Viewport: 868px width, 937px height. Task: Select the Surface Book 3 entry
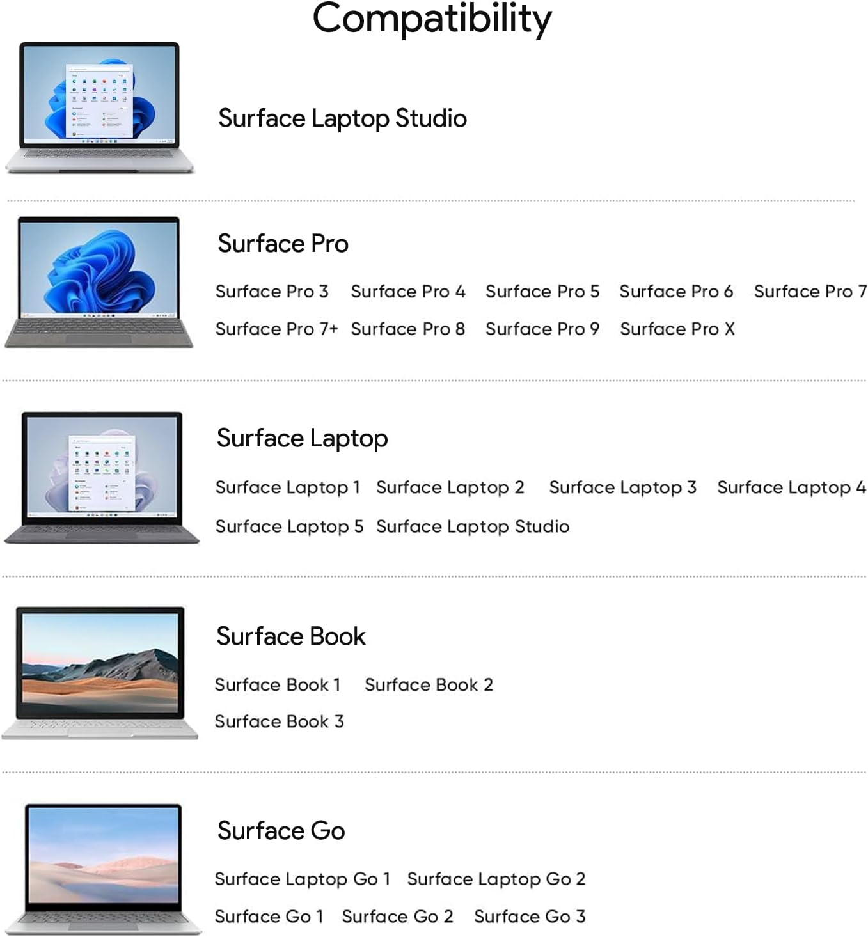(279, 722)
